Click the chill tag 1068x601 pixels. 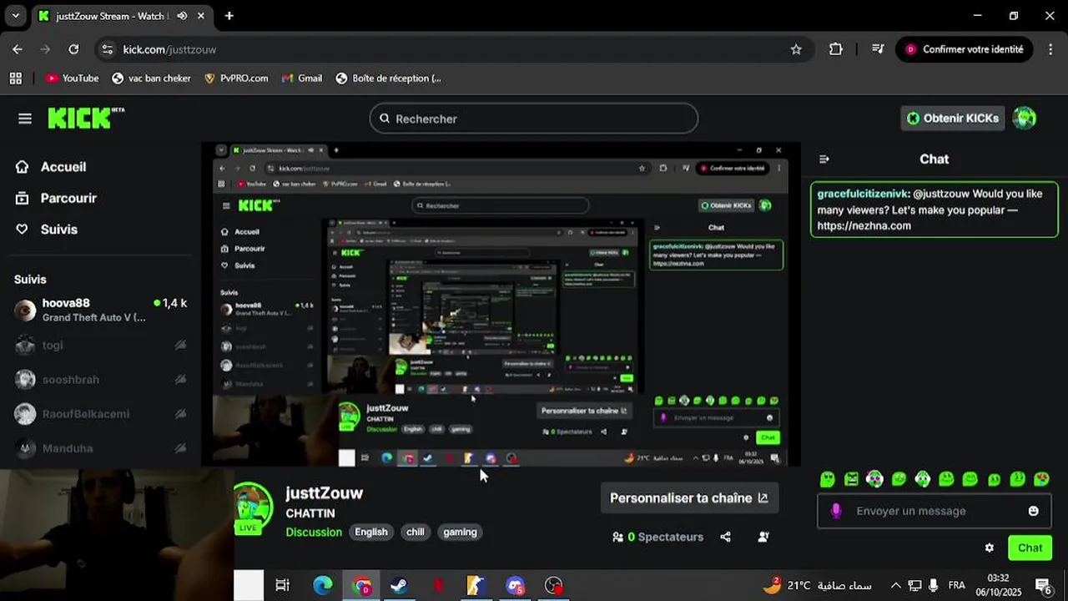(x=416, y=533)
